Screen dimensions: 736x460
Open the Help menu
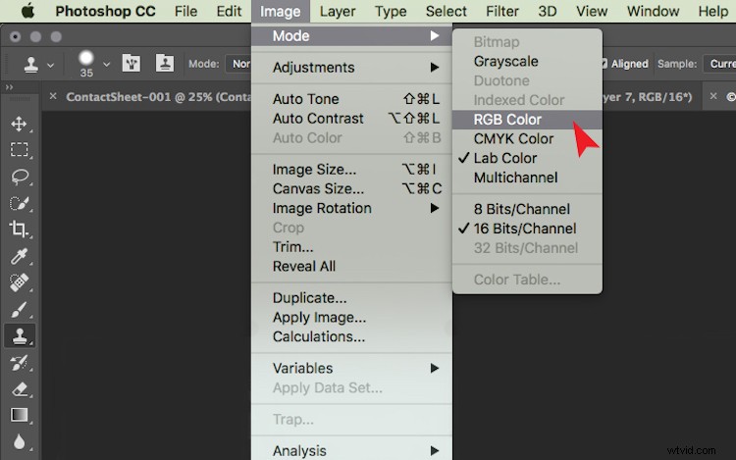coord(713,11)
